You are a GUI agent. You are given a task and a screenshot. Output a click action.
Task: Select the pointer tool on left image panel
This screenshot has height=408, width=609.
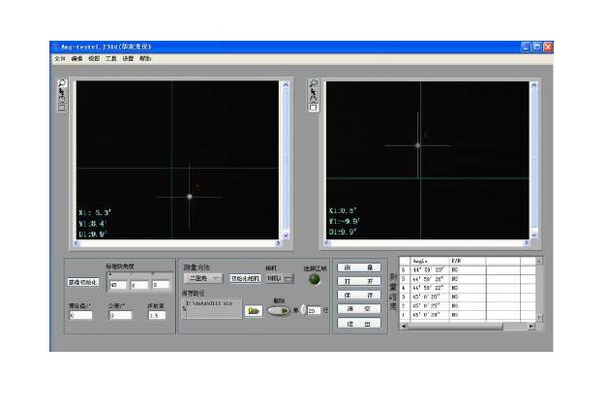pyautogui.click(x=60, y=92)
